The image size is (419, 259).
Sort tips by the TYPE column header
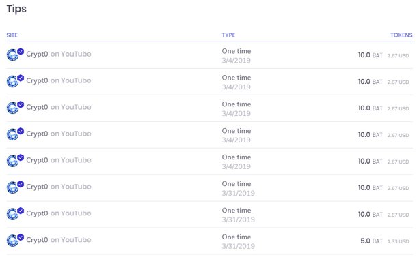[x=228, y=35]
